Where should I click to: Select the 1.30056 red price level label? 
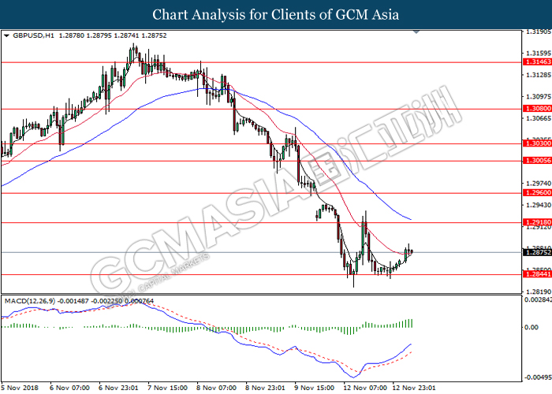(x=537, y=161)
